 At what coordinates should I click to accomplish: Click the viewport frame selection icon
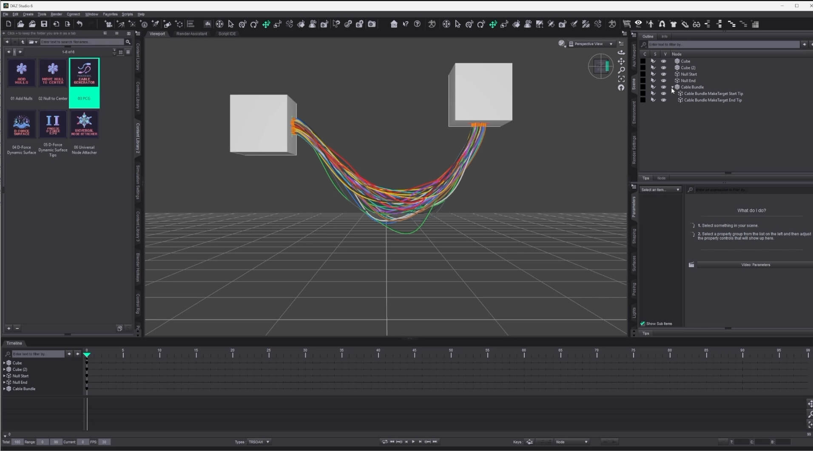pos(621,79)
